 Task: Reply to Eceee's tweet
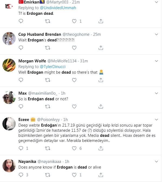pyautogui.click(x=21, y=148)
